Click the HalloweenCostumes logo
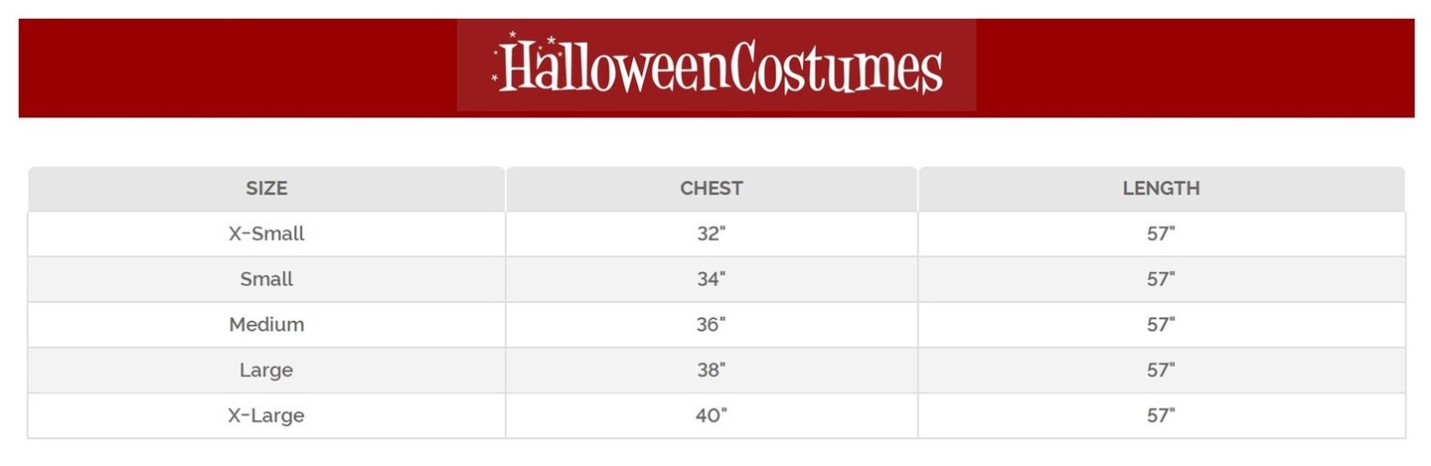 tap(716, 66)
